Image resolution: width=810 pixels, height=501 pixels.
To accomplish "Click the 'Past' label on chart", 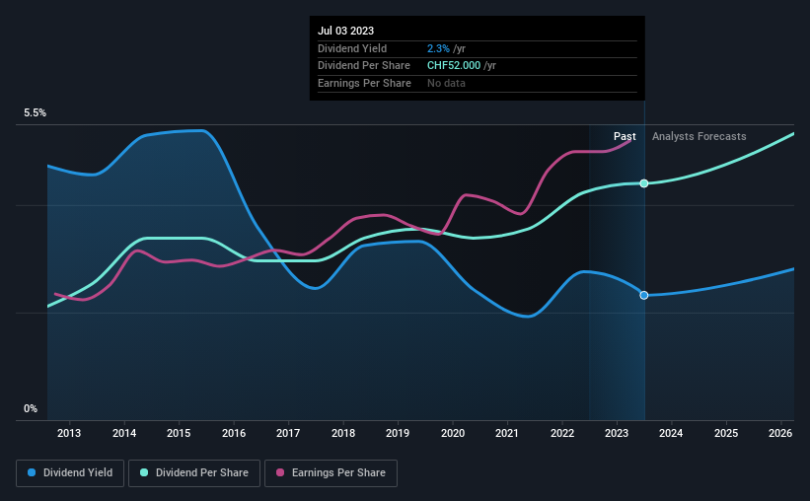I will coord(625,136).
